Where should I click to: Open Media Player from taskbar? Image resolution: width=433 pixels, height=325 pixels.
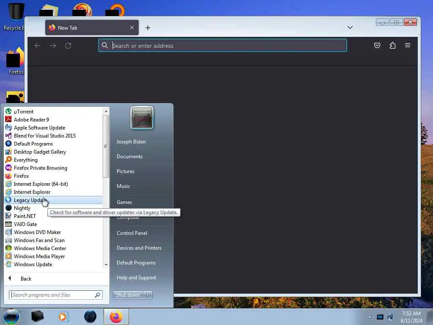point(63,317)
